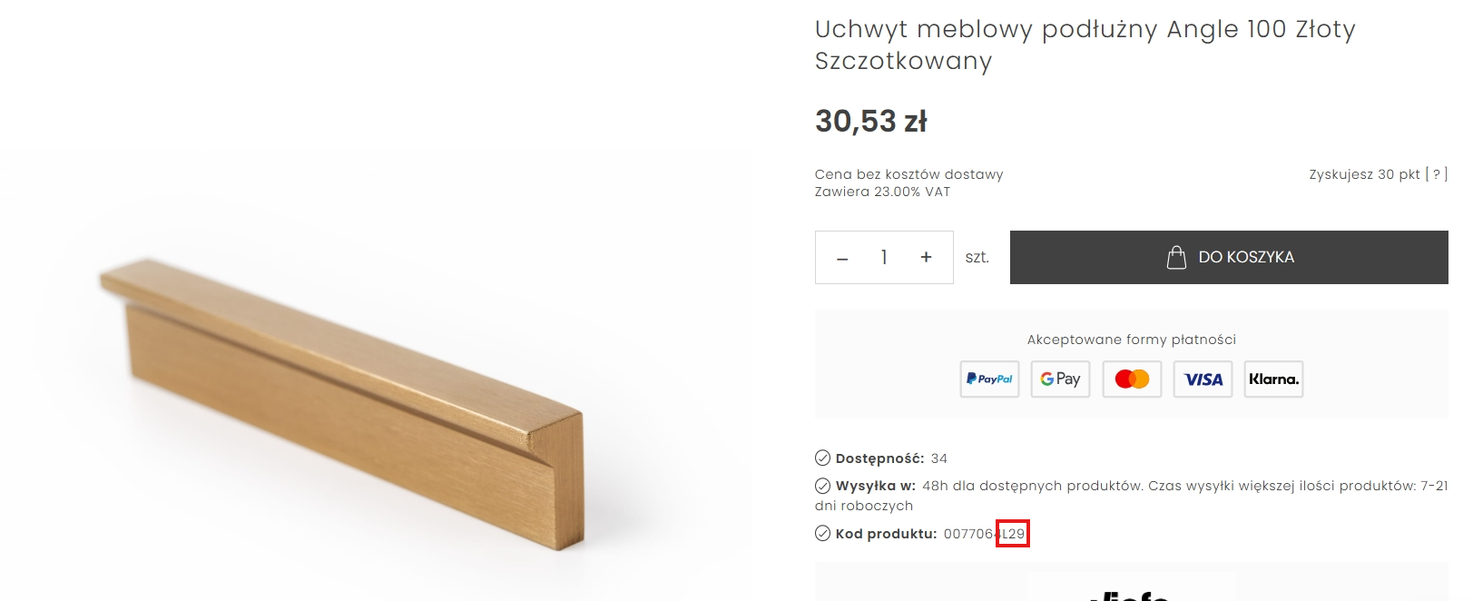Click the Akceptowane formy płatności heading
The width and height of the screenshot is (1473, 601).
[x=1131, y=339]
